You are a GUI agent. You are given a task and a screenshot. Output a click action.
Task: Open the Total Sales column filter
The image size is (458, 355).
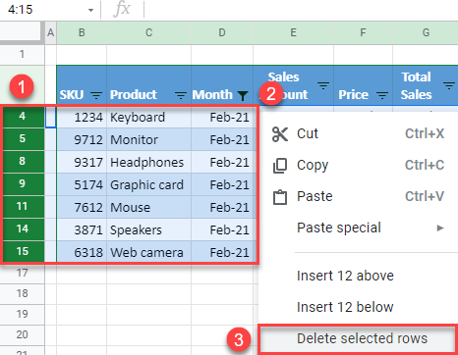coord(449,85)
